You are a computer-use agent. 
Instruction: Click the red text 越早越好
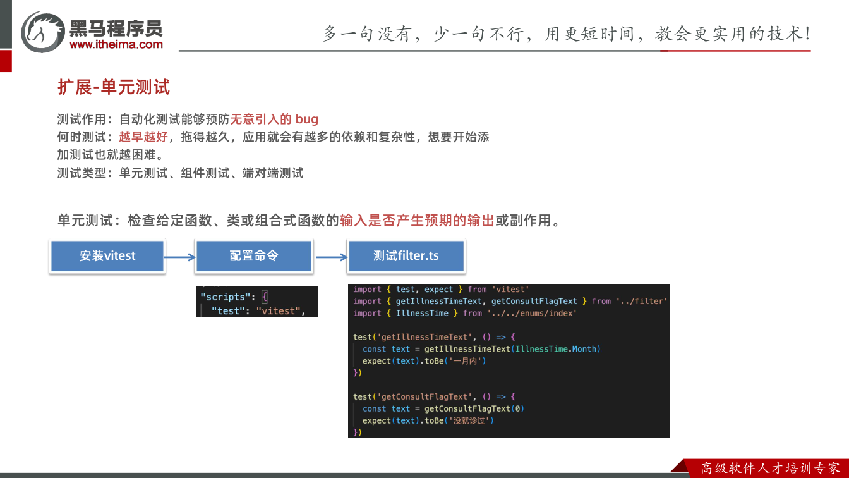143,137
